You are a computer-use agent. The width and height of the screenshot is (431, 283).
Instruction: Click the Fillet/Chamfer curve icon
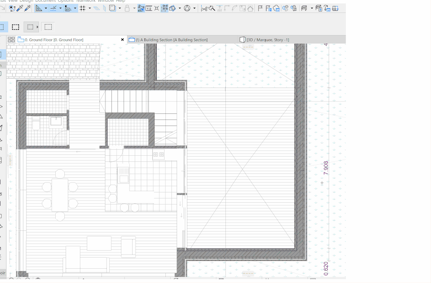[x=235, y=9]
